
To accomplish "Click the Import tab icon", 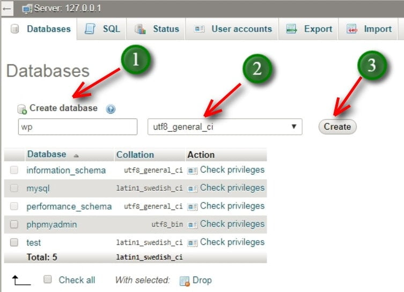I will coord(352,29).
